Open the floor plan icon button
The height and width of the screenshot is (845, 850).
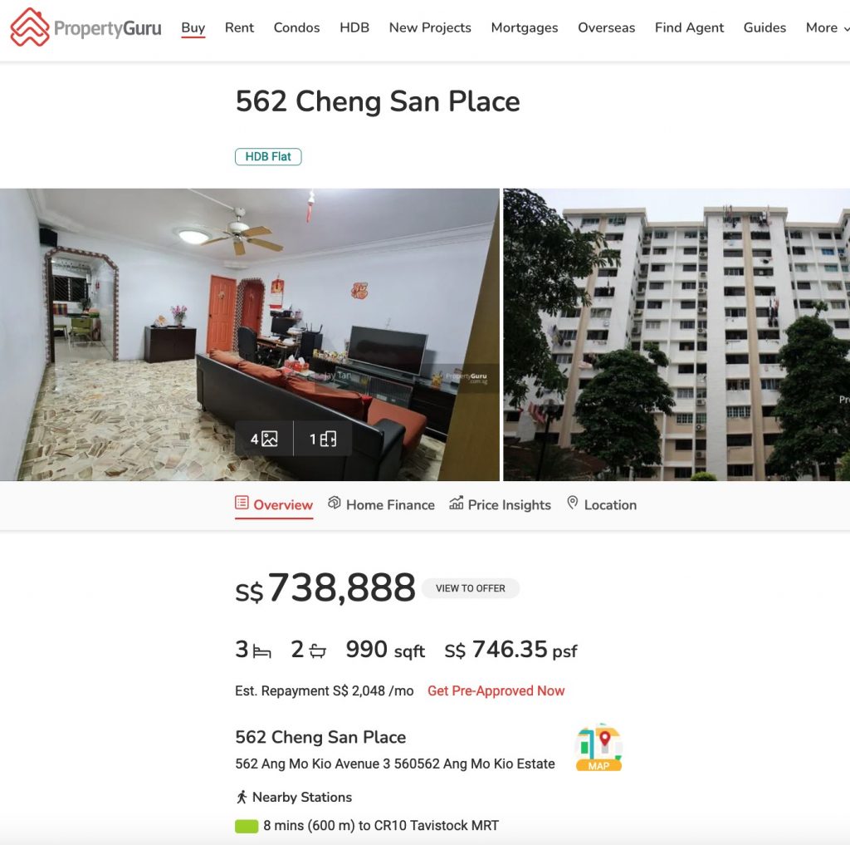[x=323, y=439]
